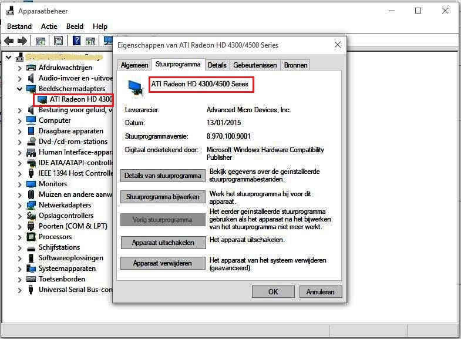
Task: Click the Dvd-/cd-rom-stations disc icon
Action: 31,142
